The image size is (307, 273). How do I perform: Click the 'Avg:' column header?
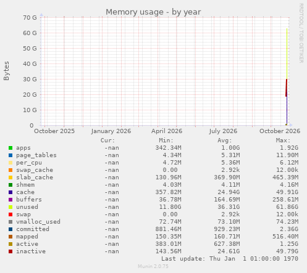(225, 141)
